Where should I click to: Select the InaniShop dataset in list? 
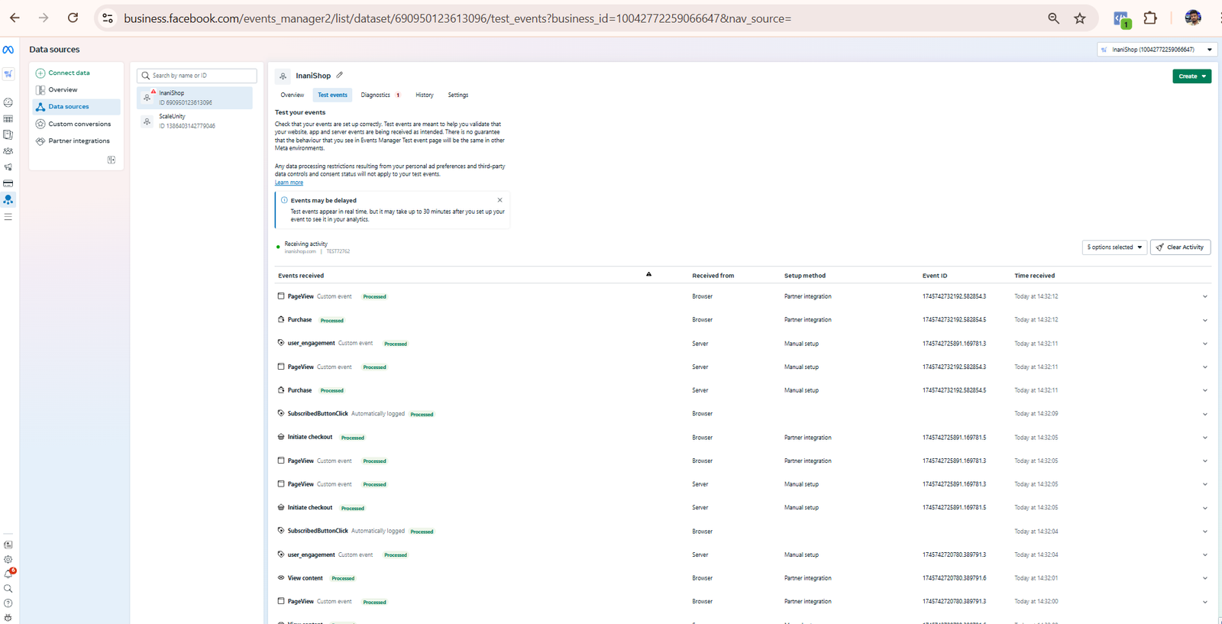tap(196, 98)
